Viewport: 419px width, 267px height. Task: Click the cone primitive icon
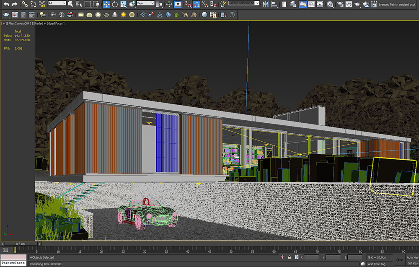115,15
